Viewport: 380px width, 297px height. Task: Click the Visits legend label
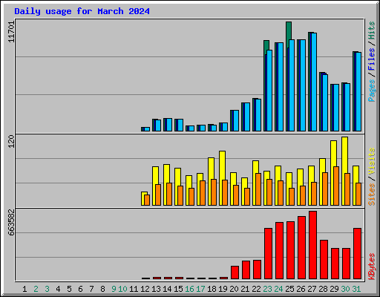click(372, 161)
